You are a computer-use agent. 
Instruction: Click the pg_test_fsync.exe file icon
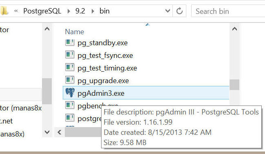click(70, 55)
